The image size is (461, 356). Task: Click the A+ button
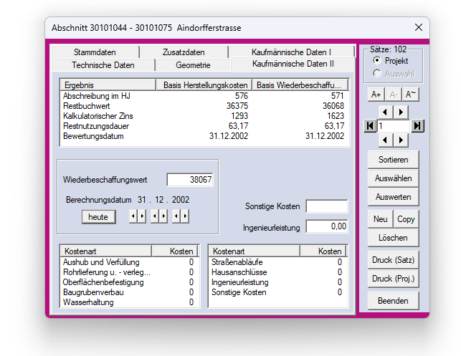click(x=376, y=94)
